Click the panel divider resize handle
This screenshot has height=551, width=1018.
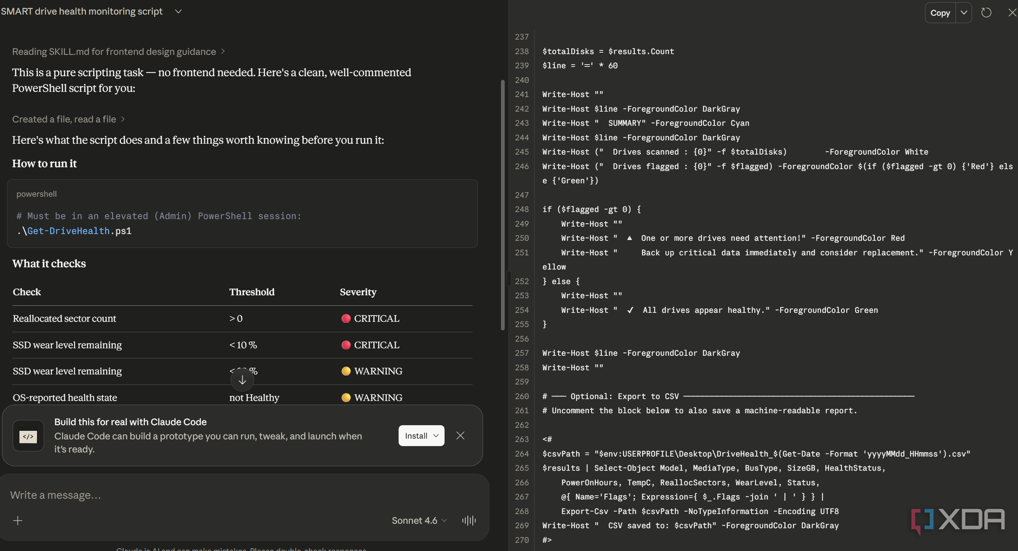point(508,278)
